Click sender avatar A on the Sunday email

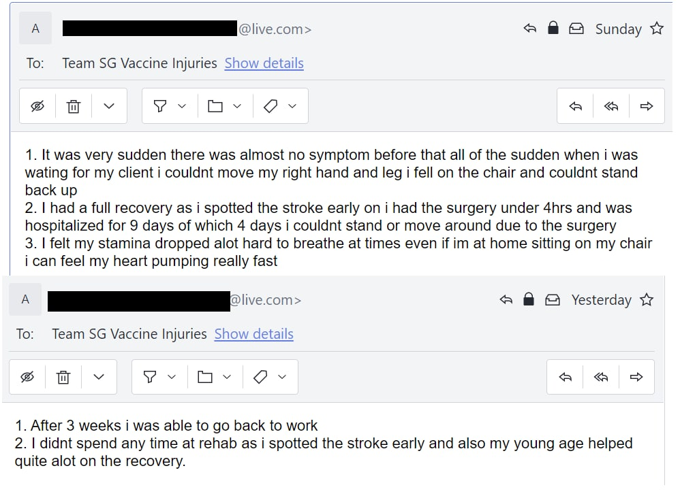click(35, 29)
